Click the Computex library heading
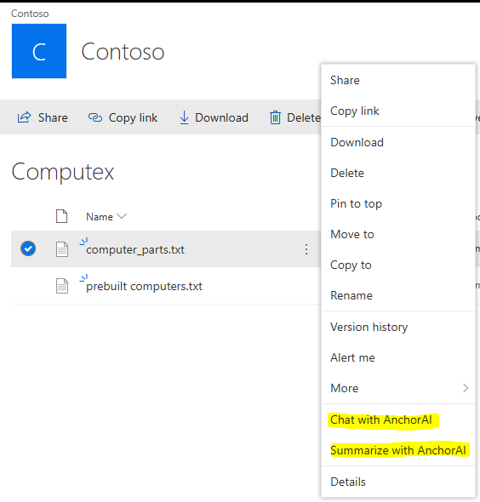480x502 pixels. click(63, 173)
